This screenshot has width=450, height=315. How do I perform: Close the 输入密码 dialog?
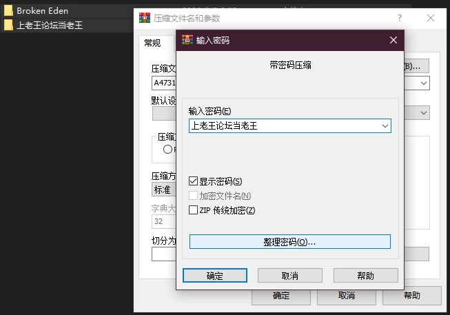click(393, 40)
